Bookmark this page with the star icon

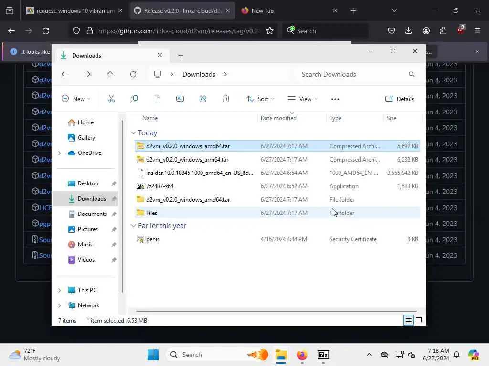point(270,31)
